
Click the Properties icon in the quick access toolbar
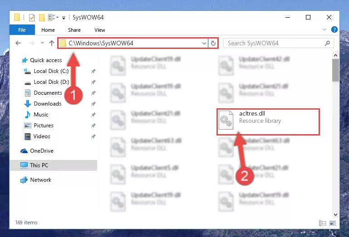click(32, 17)
